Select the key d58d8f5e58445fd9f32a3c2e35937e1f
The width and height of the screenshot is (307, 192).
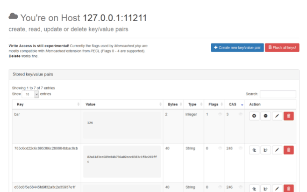[45, 187]
